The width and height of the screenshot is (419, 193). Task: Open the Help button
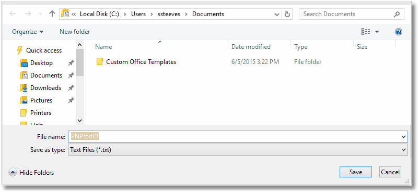click(399, 32)
